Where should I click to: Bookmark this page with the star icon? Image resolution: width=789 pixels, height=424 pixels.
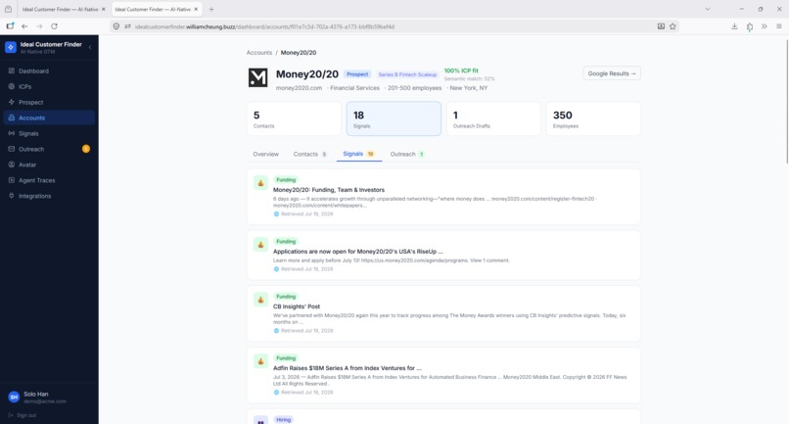coord(673,26)
